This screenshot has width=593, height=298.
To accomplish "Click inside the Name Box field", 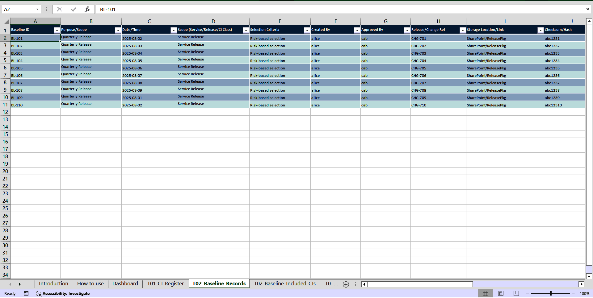I will point(19,9).
